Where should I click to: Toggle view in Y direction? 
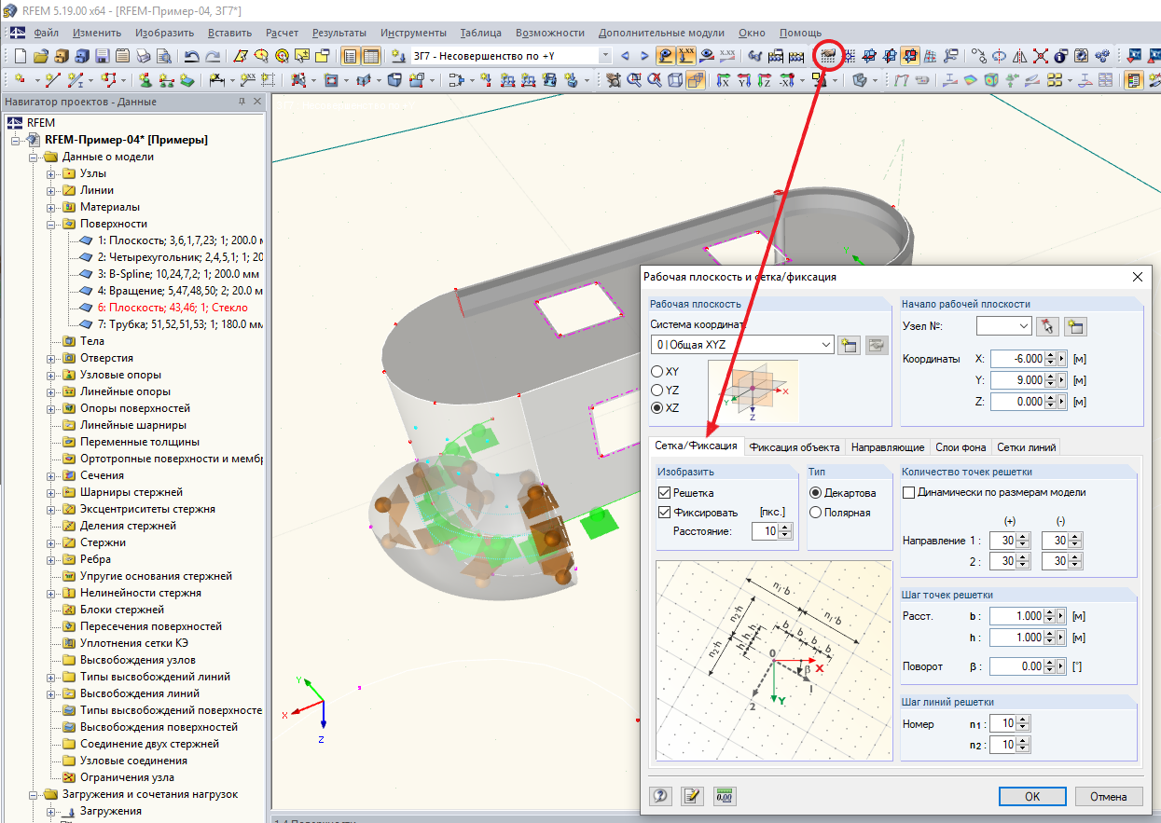point(744,80)
